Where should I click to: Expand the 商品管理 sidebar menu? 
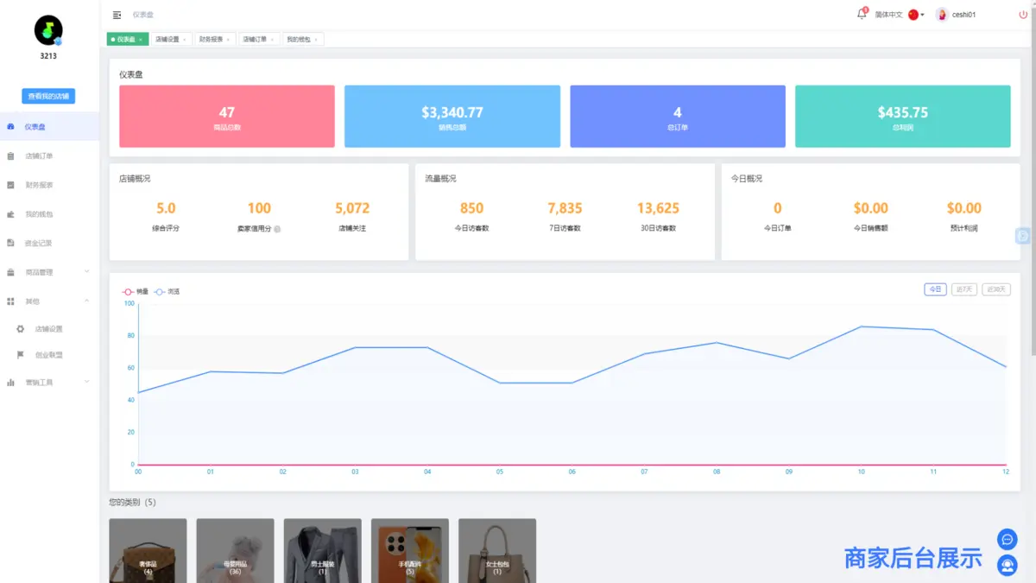point(49,272)
